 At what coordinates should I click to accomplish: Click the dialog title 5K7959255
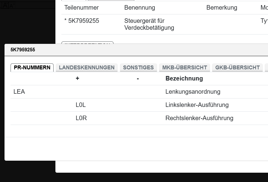pyautogui.click(x=23, y=50)
